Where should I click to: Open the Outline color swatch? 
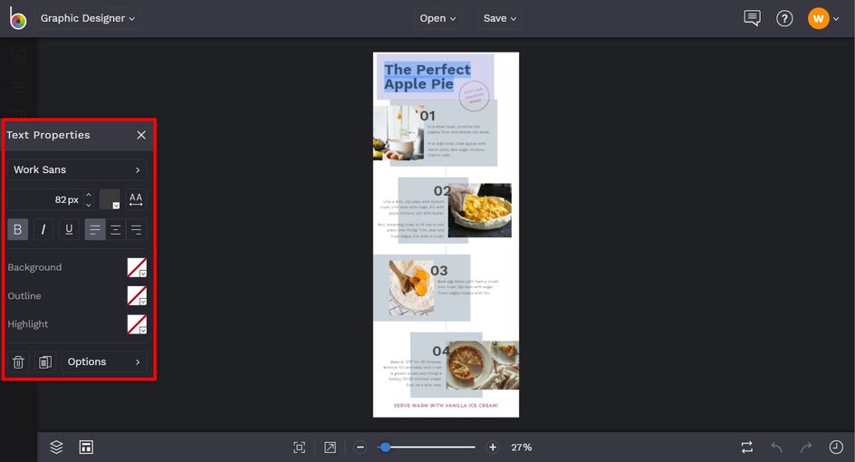point(137,295)
